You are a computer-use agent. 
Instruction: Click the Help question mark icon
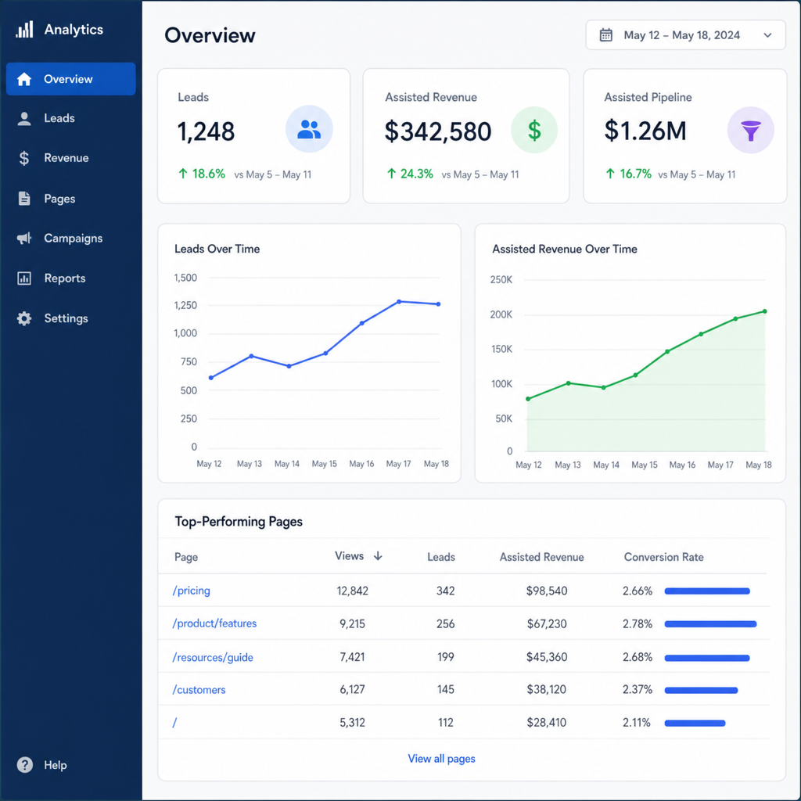point(24,765)
